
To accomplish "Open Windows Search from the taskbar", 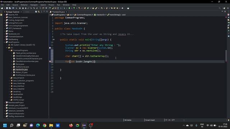I will (x=11, y=125).
